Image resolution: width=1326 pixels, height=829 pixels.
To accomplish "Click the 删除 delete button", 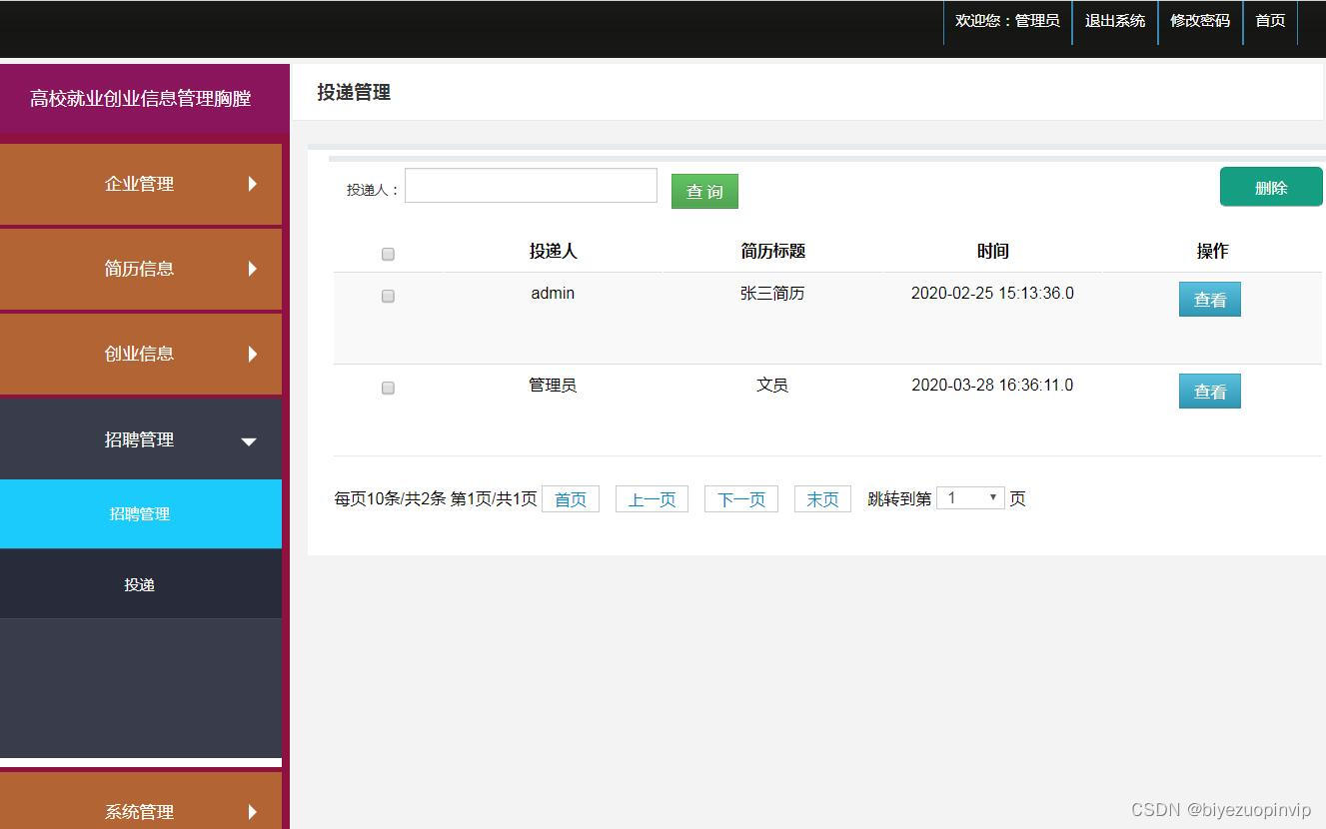I will point(1270,187).
